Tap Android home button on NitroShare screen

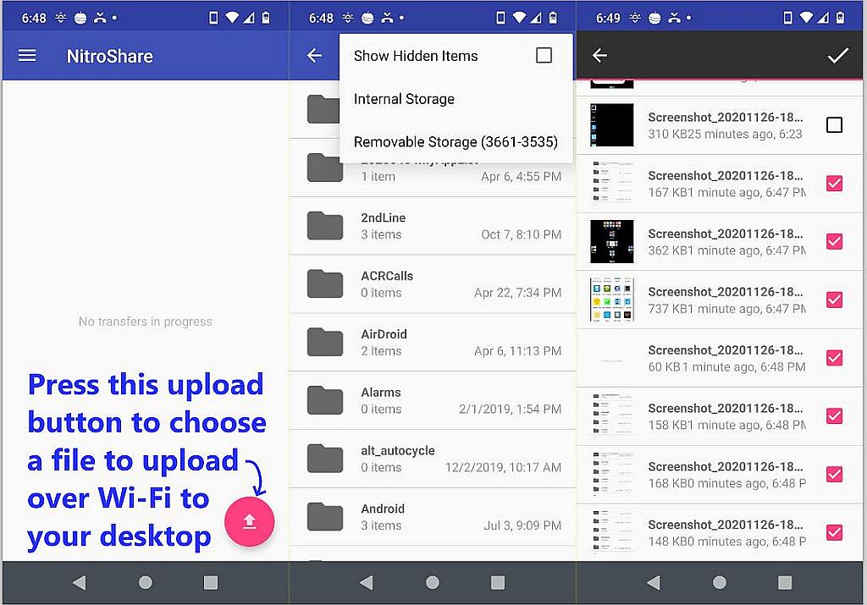click(x=146, y=582)
